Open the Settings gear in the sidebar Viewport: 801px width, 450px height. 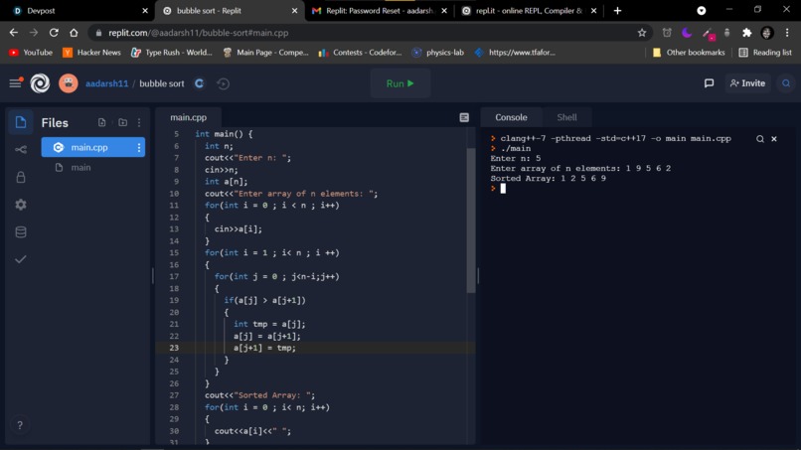[x=21, y=205]
